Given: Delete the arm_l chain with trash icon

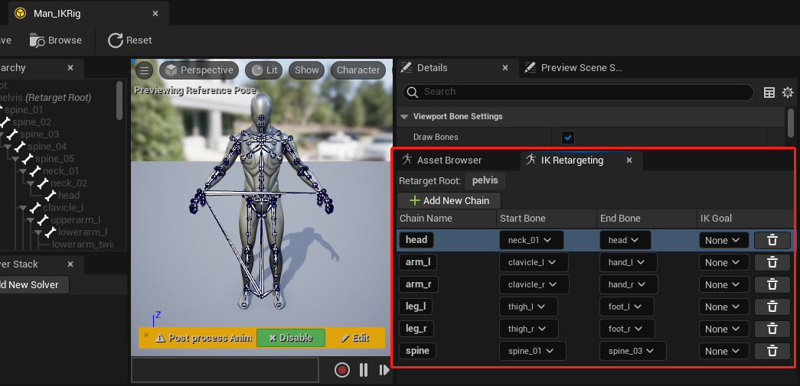Looking at the screenshot, I should (772, 262).
